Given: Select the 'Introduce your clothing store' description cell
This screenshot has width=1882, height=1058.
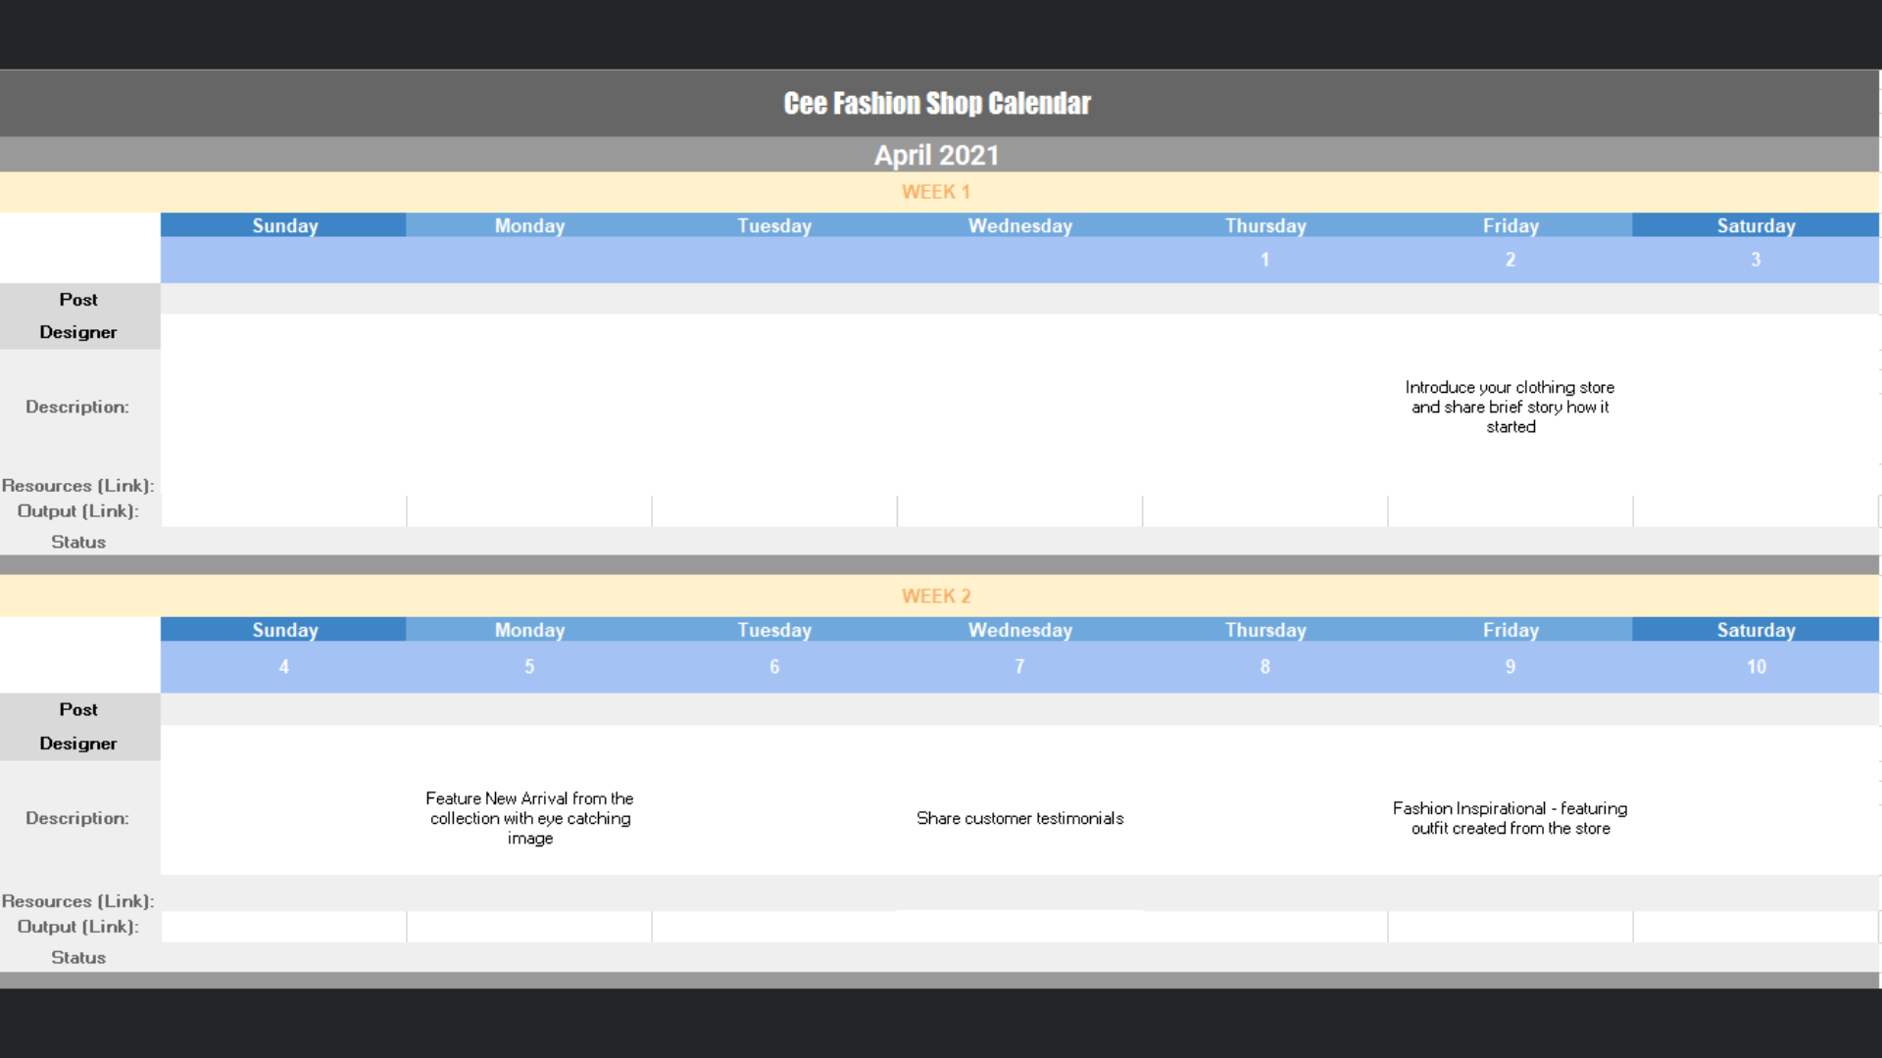Looking at the screenshot, I should pyautogui.click(x=1510, y=407).
